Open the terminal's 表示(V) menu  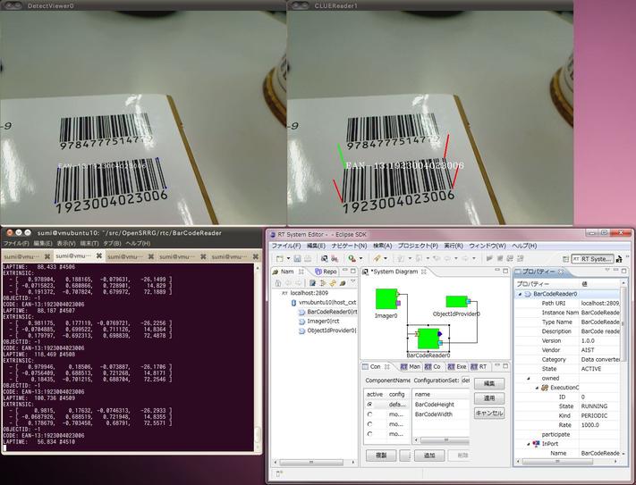(x=66, y=243)
